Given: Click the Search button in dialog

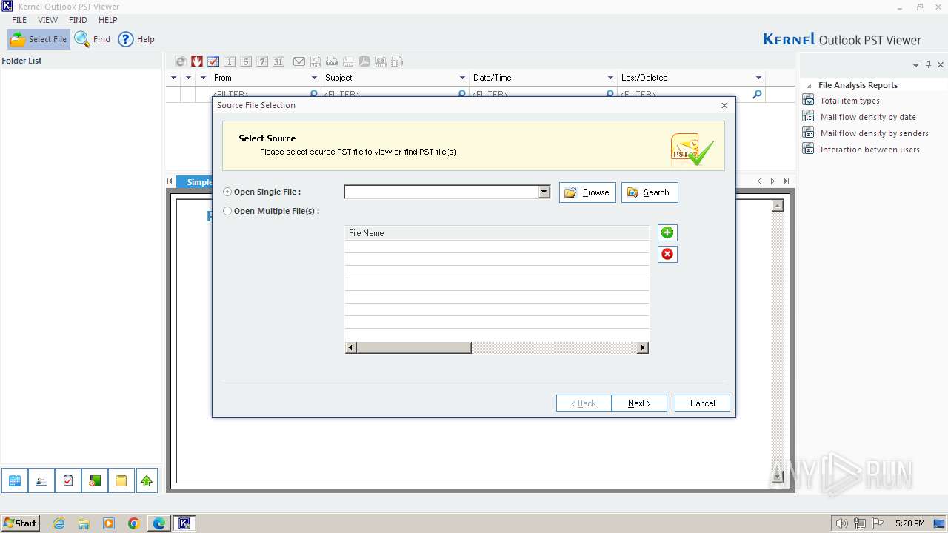Looking at the screenshot, I should pos(650,192).
